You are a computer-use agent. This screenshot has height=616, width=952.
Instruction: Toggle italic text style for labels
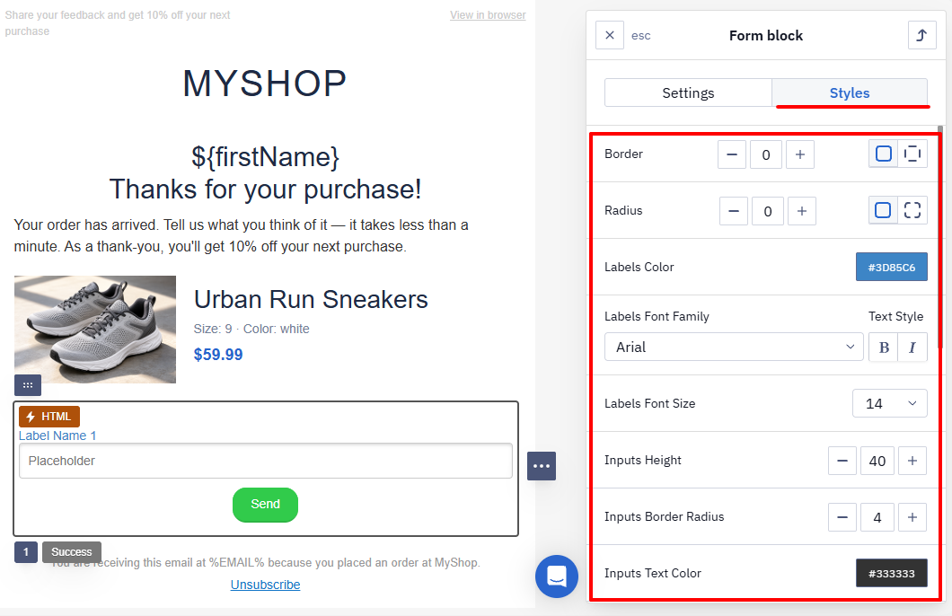(x=912, y=348)
